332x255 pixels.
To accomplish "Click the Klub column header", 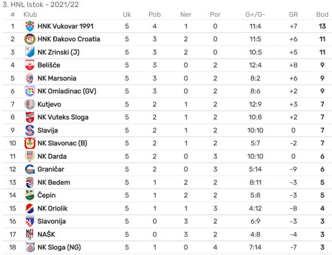I will (30, 14).
